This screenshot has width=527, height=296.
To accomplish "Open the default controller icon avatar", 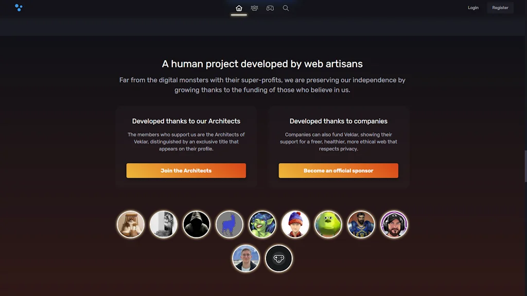I will (x=278, y=258).
